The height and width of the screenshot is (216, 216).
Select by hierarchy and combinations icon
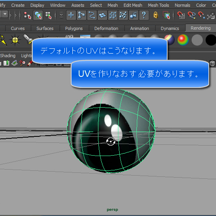(28, 15)
